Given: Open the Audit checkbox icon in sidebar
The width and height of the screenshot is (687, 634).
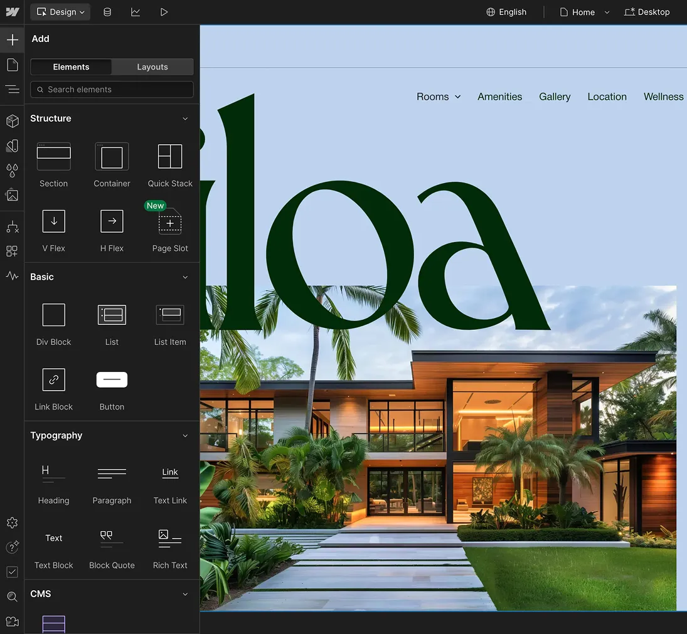Looking at the screenshot, I should coord(13,571).
